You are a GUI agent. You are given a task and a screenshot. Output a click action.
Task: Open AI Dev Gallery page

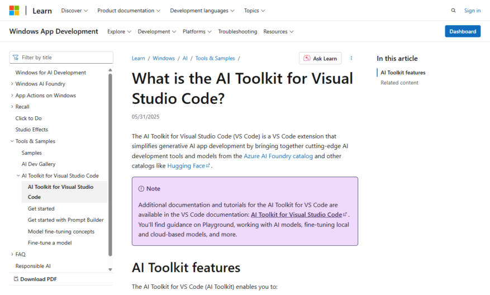click(x=39, y=164)
